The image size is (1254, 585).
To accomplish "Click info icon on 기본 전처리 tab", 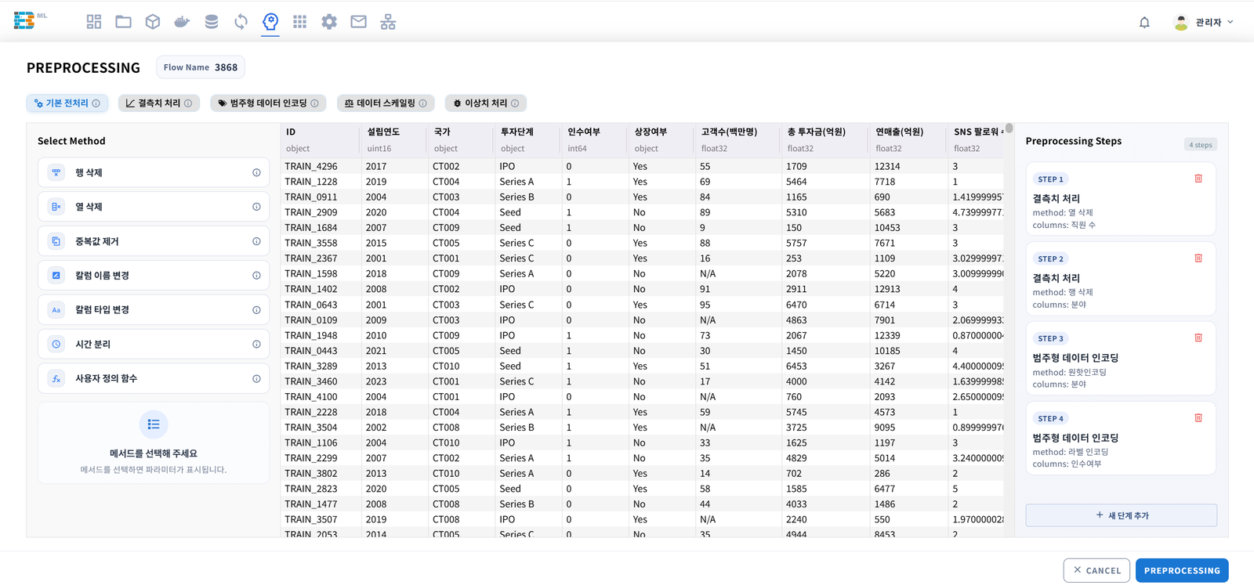I will pyautogui.click(x=96, y=103).
